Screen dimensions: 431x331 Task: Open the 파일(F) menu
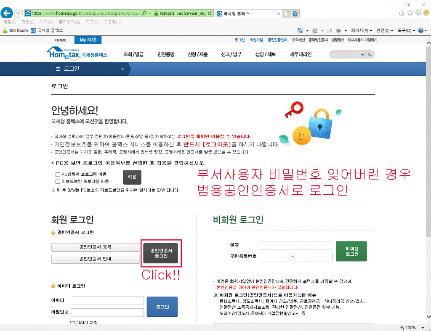coord(10,22)
